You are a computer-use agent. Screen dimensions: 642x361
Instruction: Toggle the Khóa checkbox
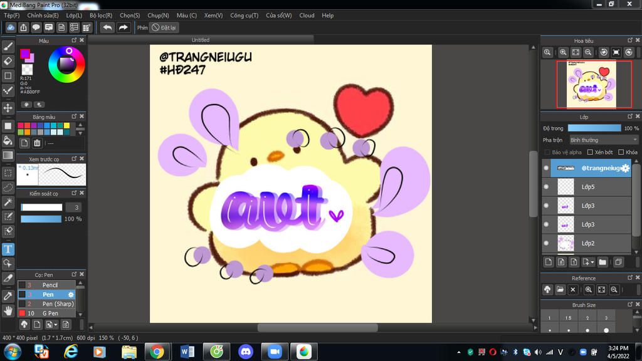(621, 152)
